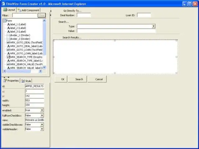The height and width of the screenshot is (149, 199).
Task: Click the WRK_SEARCH_TYPE_label label icon
Action: [x=8, y=61]
